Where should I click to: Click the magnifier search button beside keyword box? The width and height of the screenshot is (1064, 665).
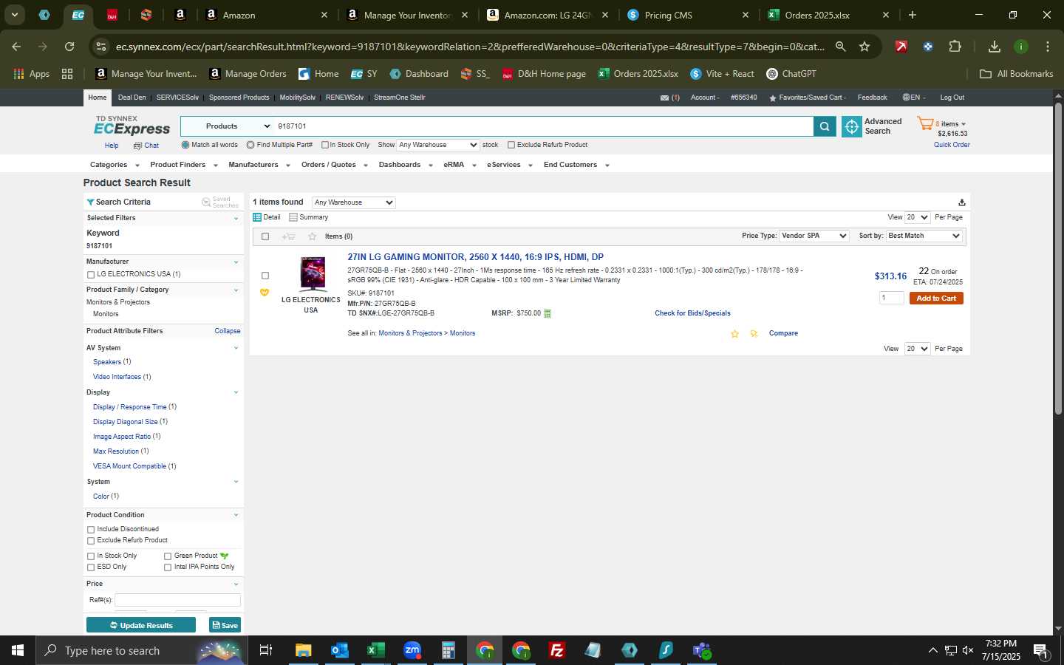(825, 127)
